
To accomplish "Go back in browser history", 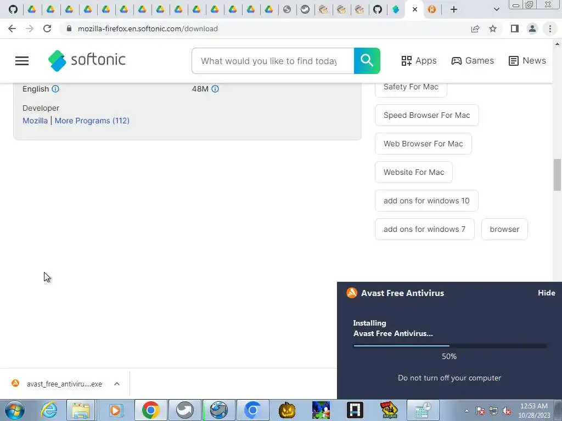I will (x=12, y=29).
